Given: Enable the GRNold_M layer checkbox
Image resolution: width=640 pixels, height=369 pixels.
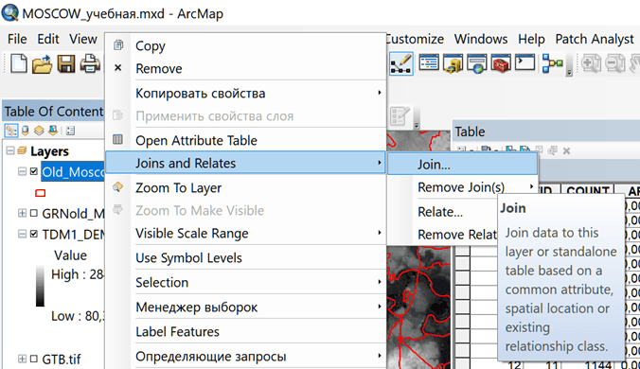Looking at the screenshot, I should click(x=34, y=213).
